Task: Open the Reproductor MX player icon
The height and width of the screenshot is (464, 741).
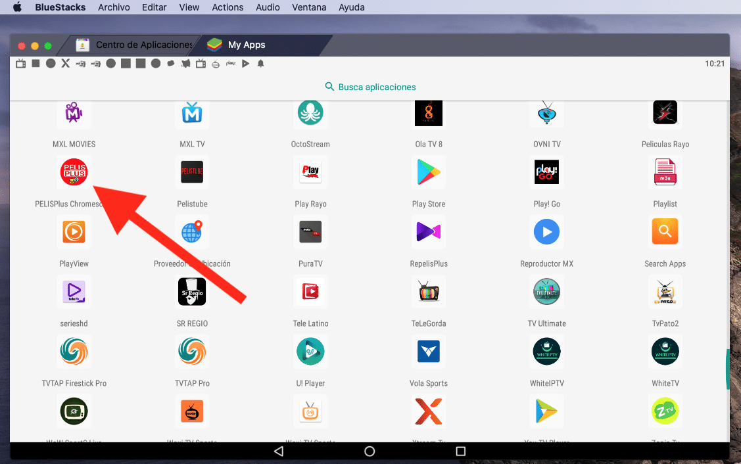Action: click(x=546, y=232)
